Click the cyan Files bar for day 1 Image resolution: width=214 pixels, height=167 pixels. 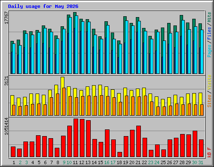click(14, 58)
